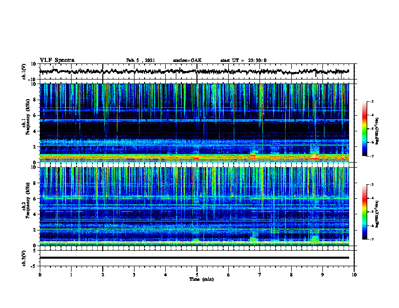Click the ch.2 "Frequency (kHz)" axis label
This screenshot has width=399, height=308.
click(28, 200)
